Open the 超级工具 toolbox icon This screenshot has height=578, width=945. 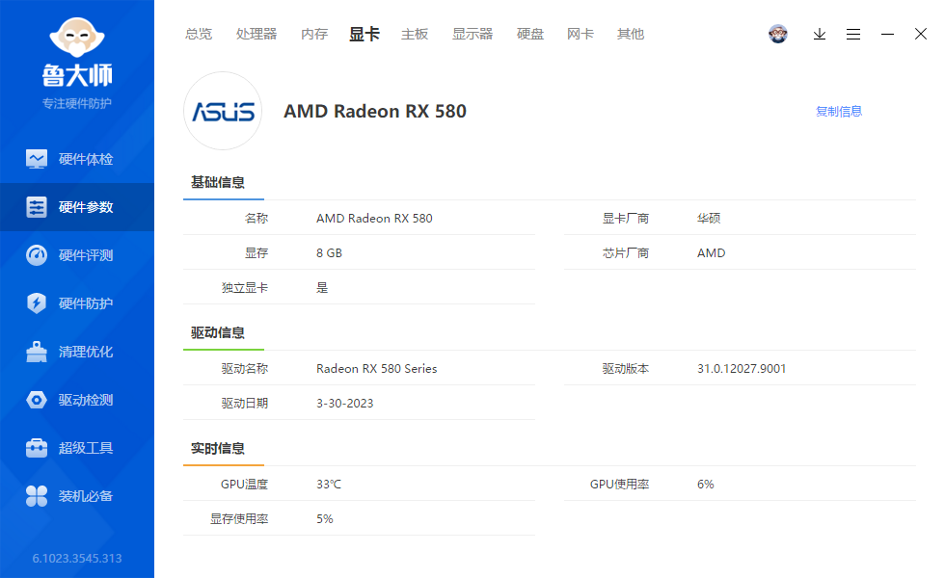[x=37, y=448]
